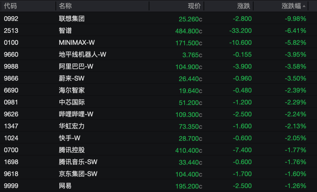The height and width of the screenshot is (192, 317).
Task: Click price 3.765c for 地平线机器人-W
Action: click(192, 55)
